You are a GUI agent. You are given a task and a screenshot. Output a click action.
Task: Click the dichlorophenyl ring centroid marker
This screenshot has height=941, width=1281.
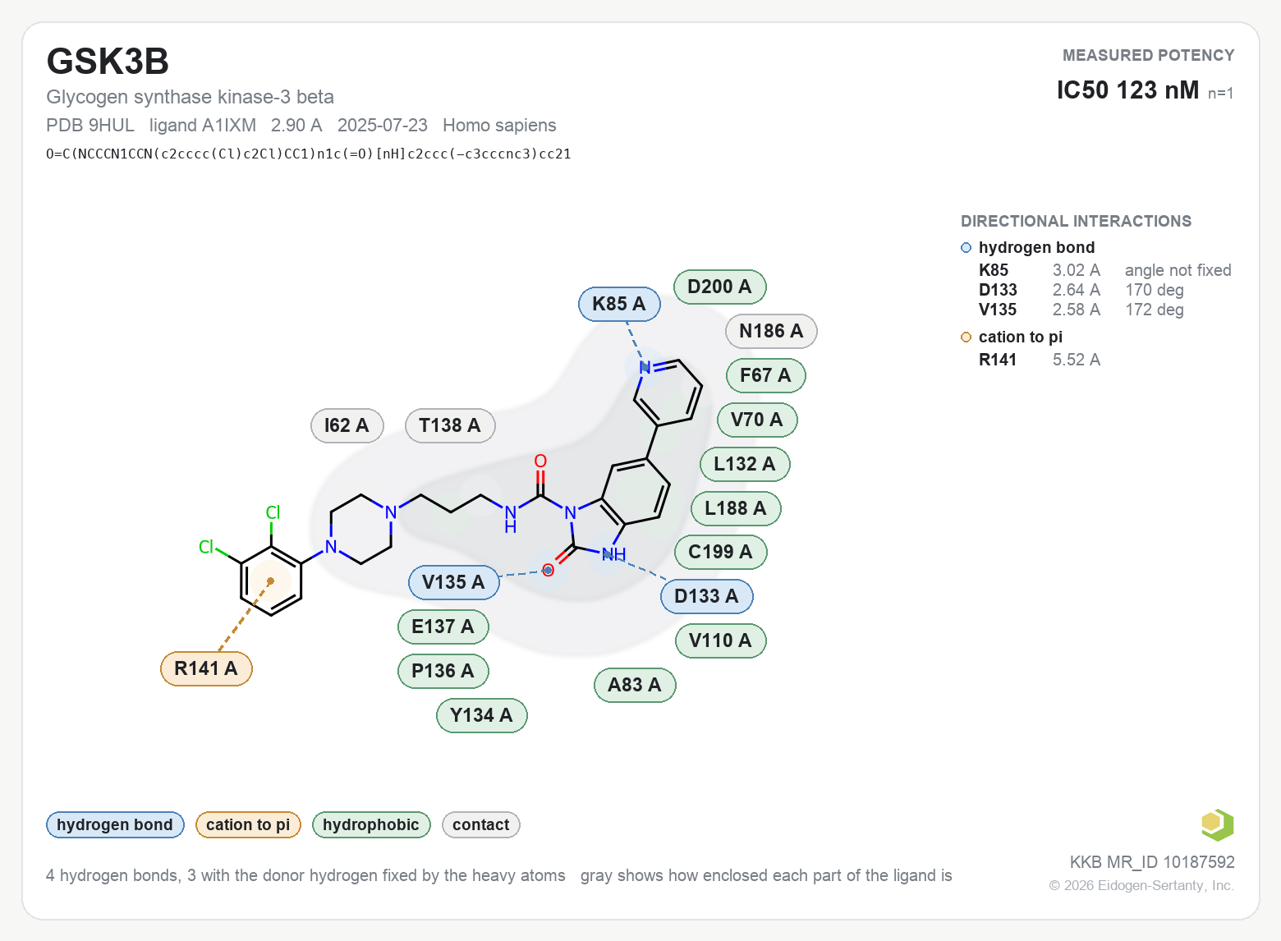click(270, 581)
